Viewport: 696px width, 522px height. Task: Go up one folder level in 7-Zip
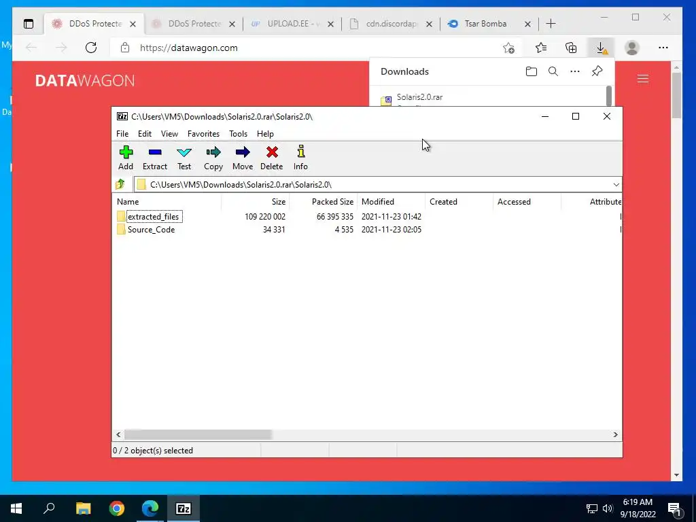(120, 184)
